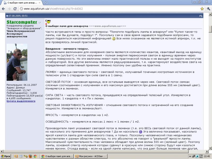The height and width of the screenshot is (159, 212).
Task: Click the system clock showing 22:45
Action: (207, 156)
